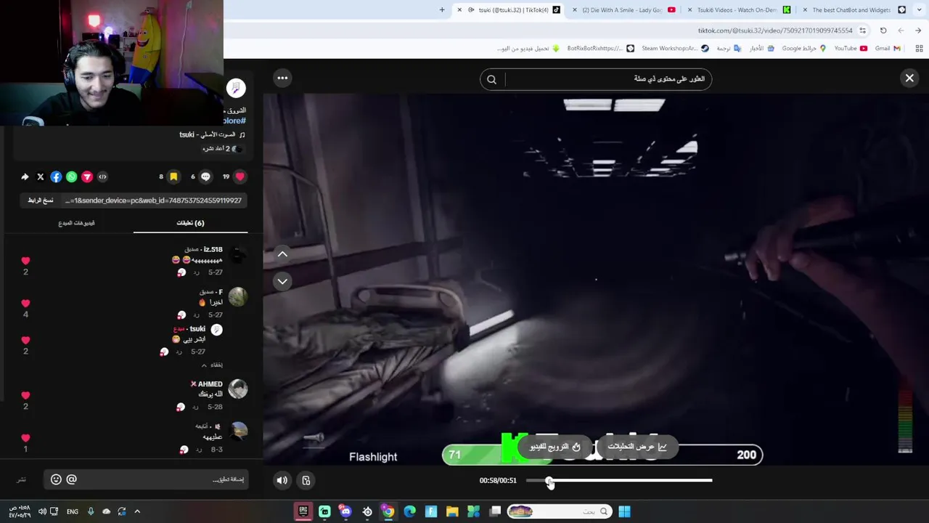Viewport: 929px width, 523px height.
Task: Select the video link URL text field
Action: coord(153,200)
